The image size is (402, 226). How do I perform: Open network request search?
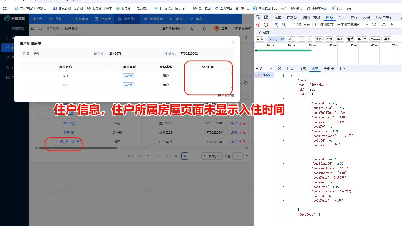point(284,24)
